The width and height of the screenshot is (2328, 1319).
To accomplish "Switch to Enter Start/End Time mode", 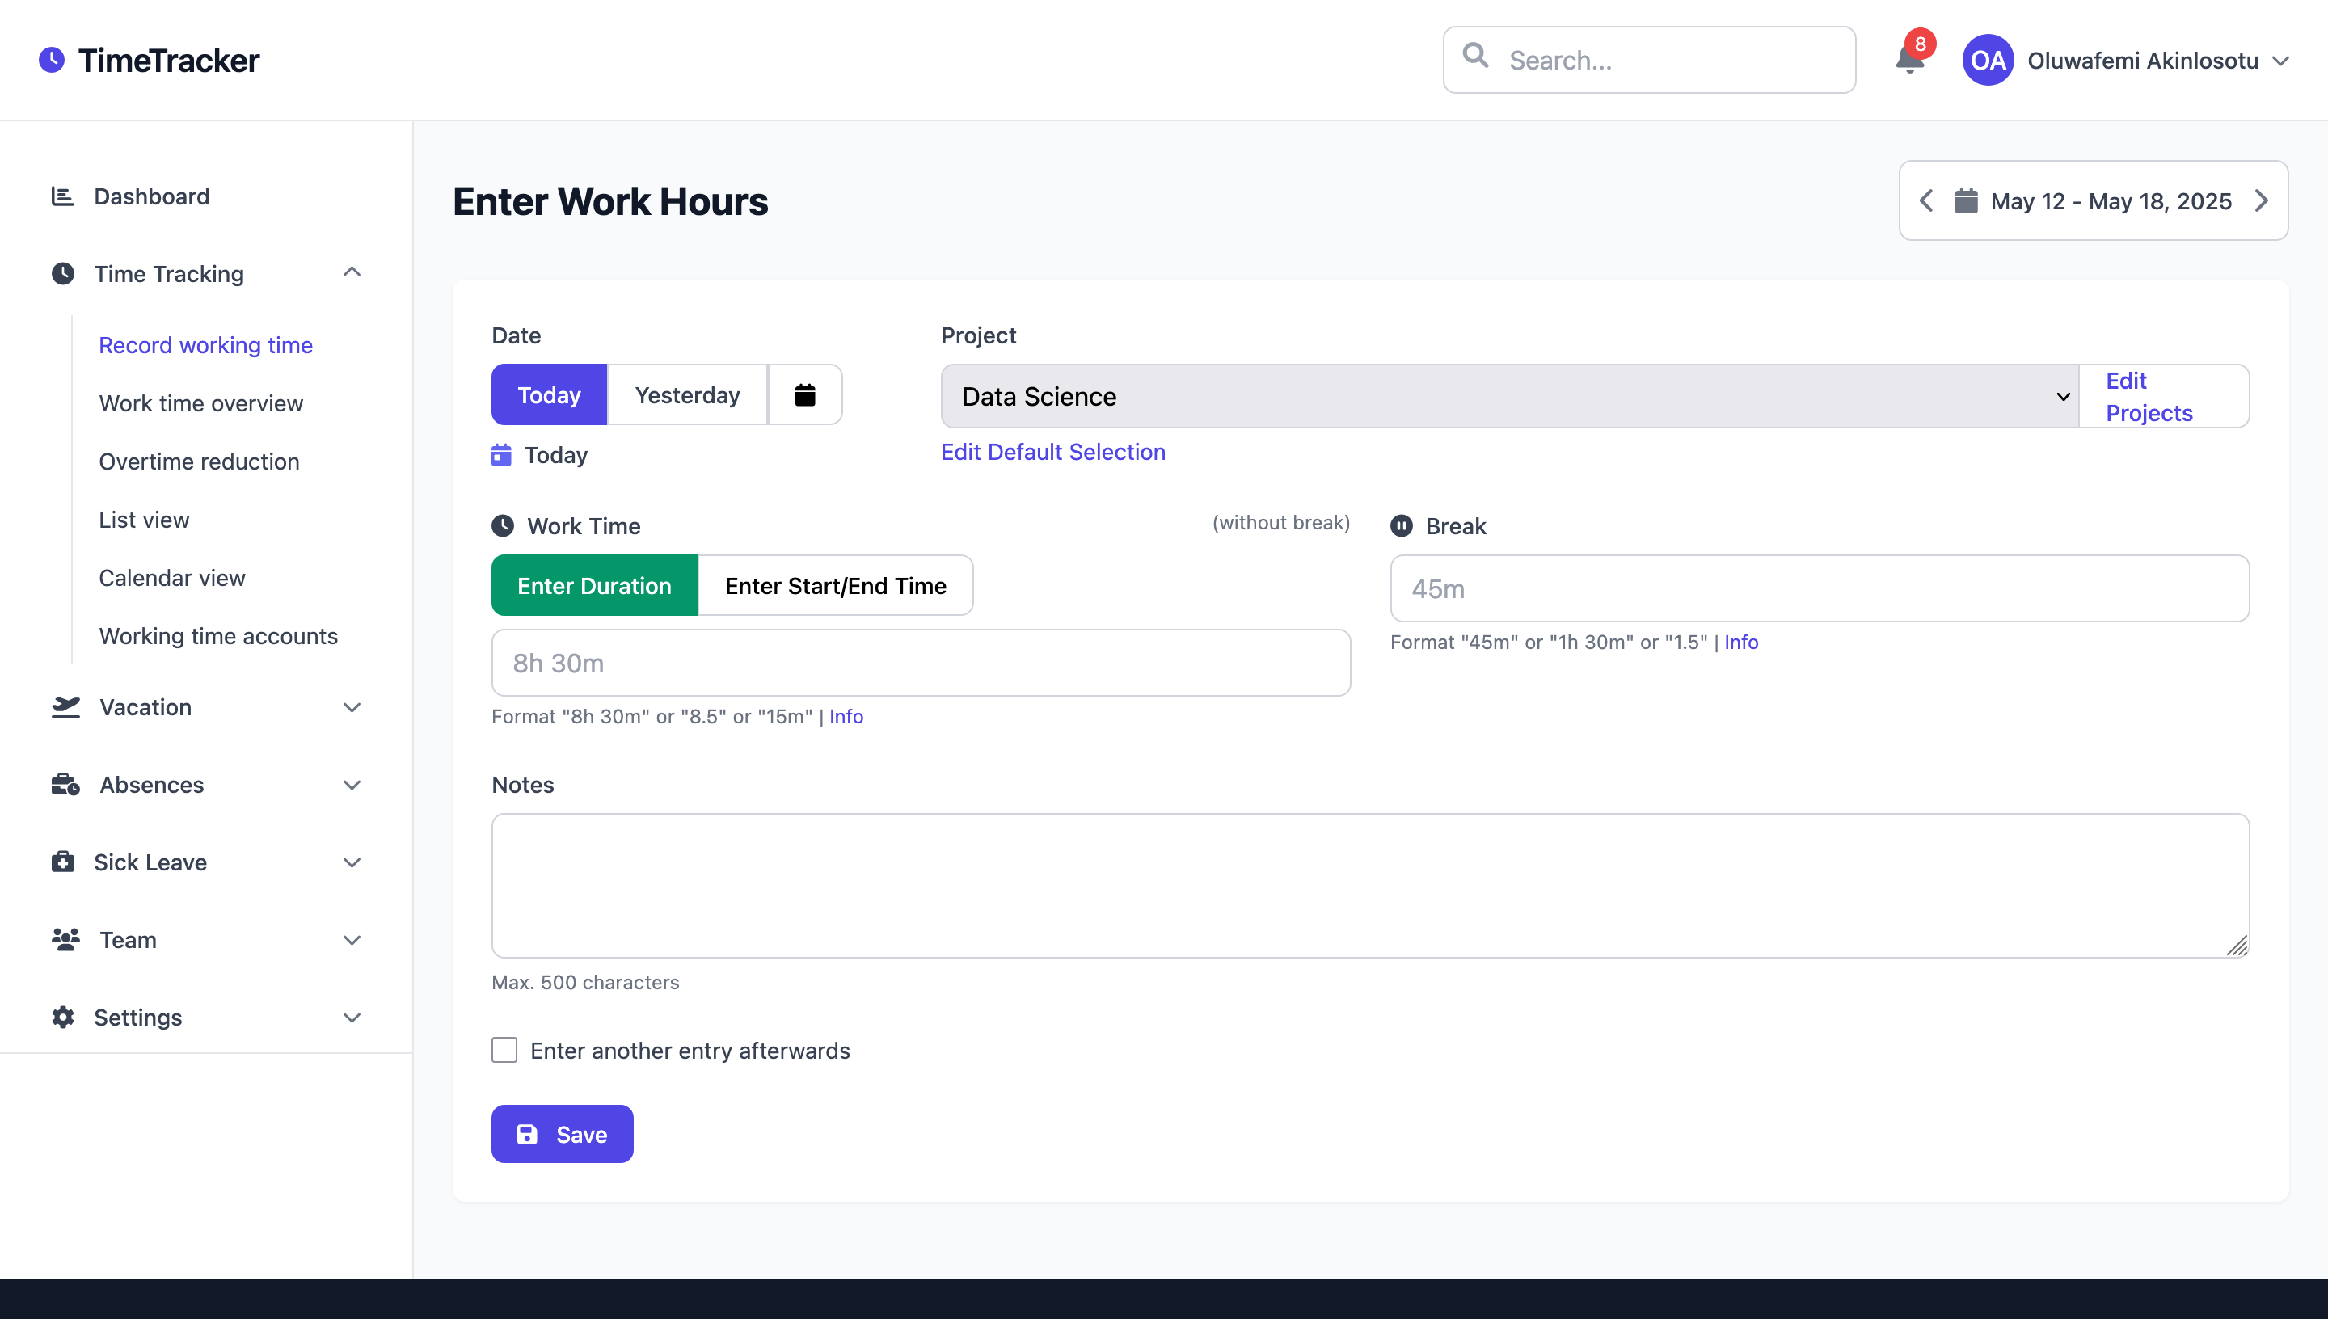I will tap(835, 585).
